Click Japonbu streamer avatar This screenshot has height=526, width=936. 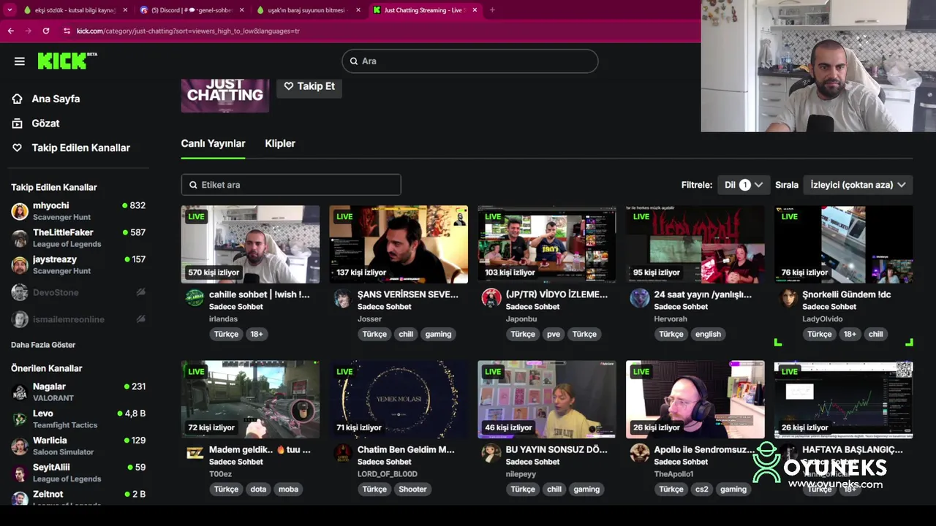491,298
